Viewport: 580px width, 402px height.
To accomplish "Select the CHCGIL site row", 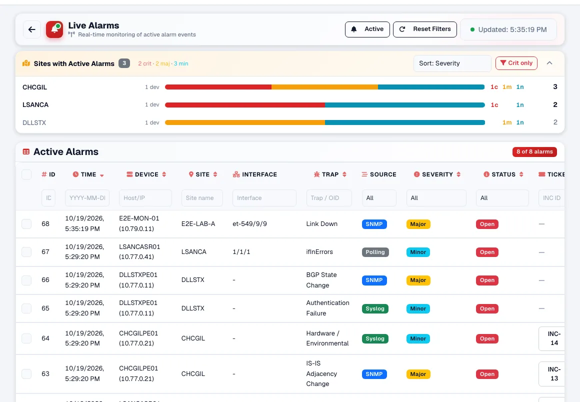I will 290,87.
